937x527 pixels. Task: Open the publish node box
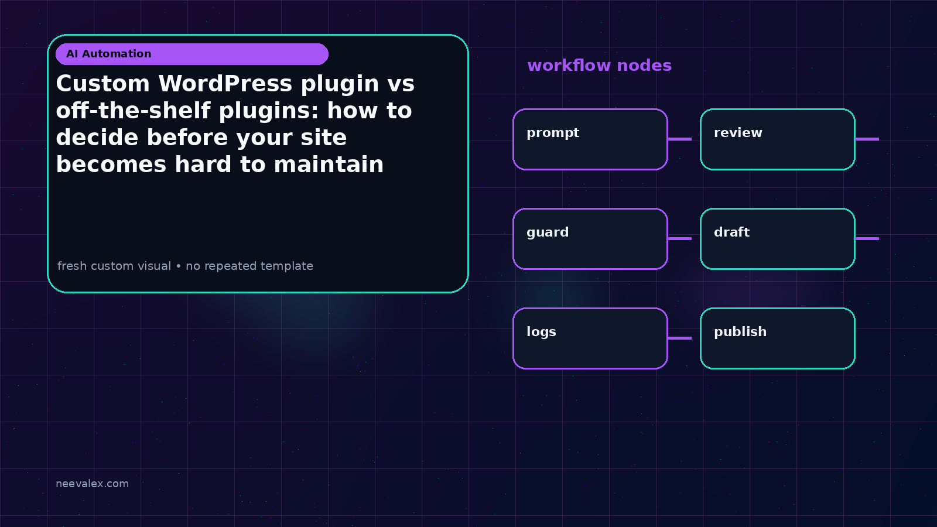coord(778,338)
